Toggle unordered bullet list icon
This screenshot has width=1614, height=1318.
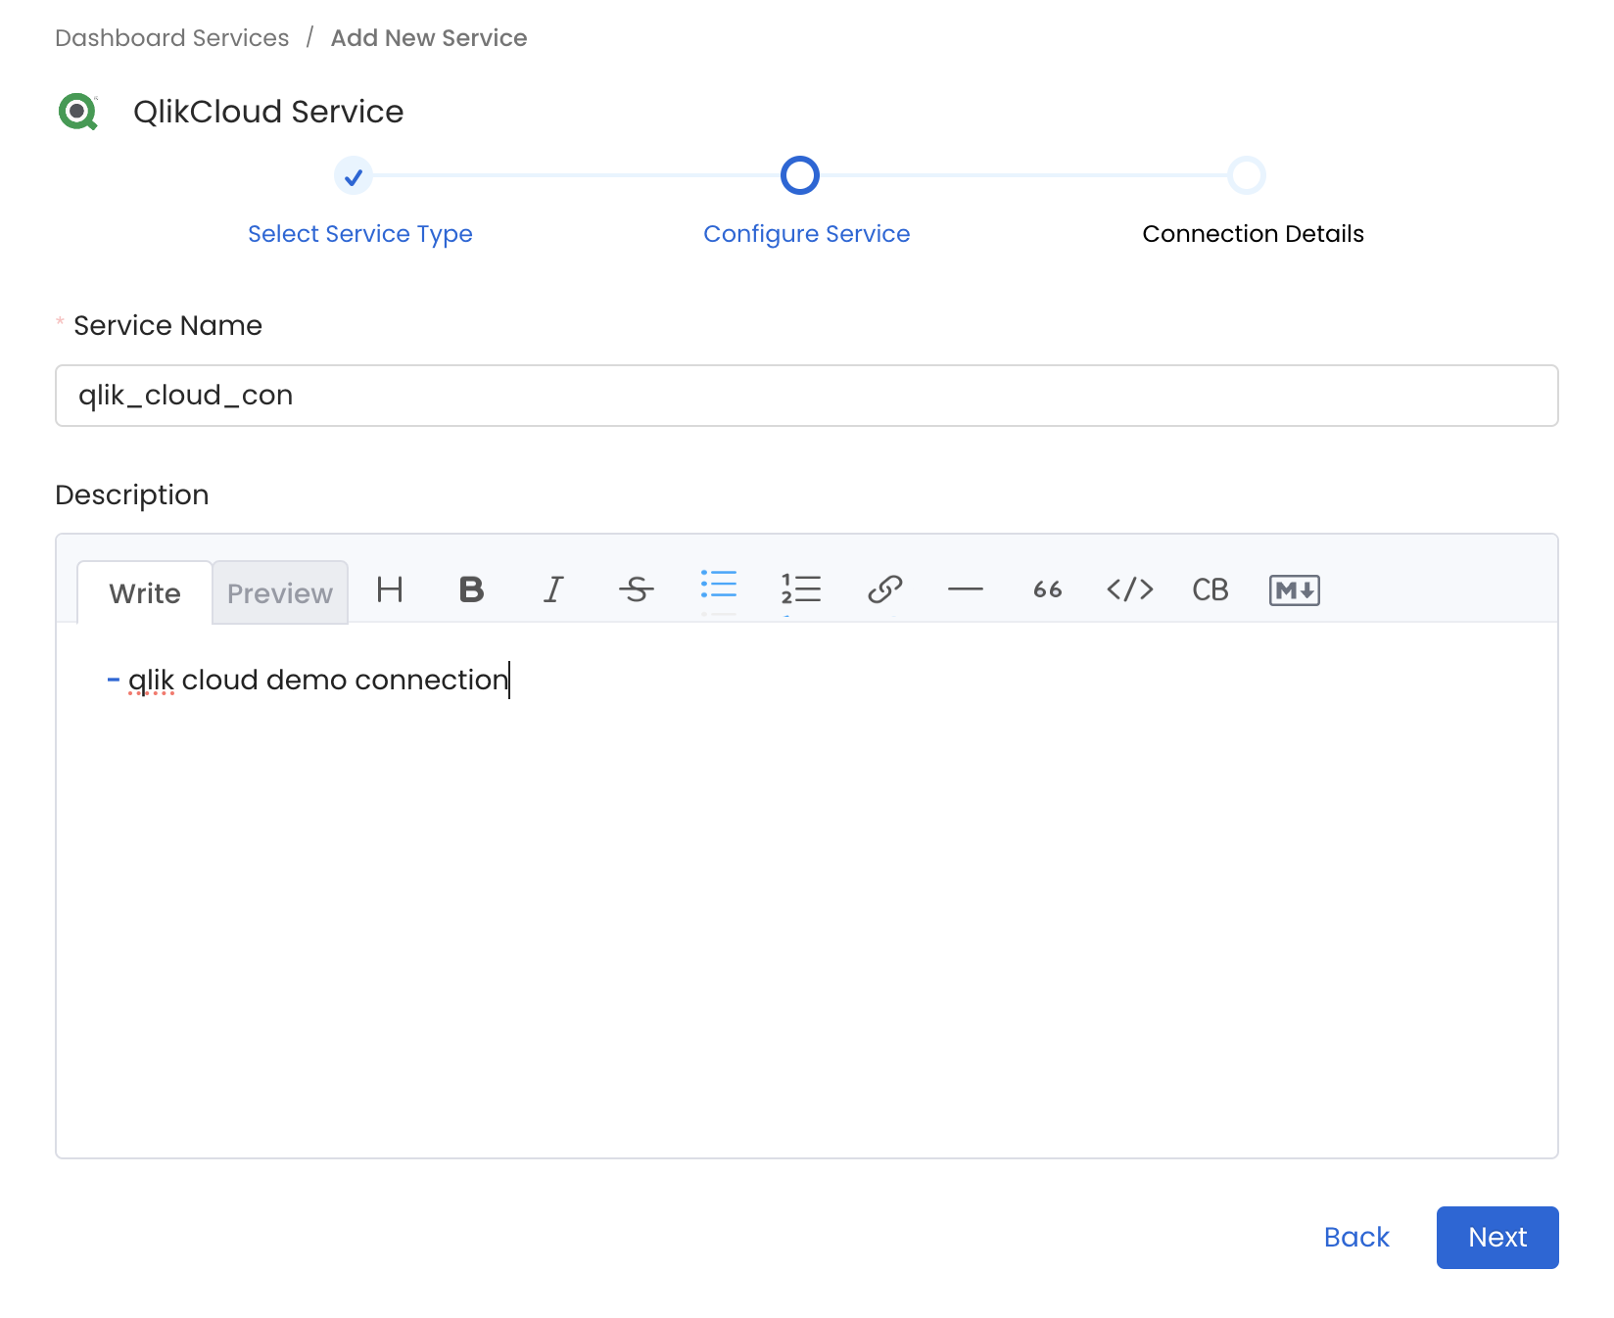tap(718, 588)
